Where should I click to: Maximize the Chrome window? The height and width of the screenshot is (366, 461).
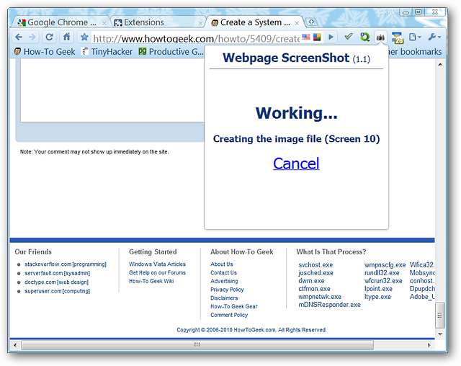click(418, 12)
